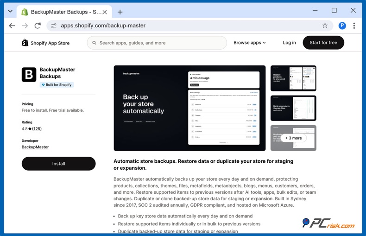Expand the Browse apps menu
366x236 pixels.
(x=250, y=43)
